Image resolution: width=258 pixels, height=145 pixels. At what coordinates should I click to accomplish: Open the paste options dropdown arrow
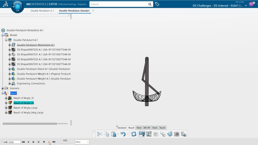point(118,134)
